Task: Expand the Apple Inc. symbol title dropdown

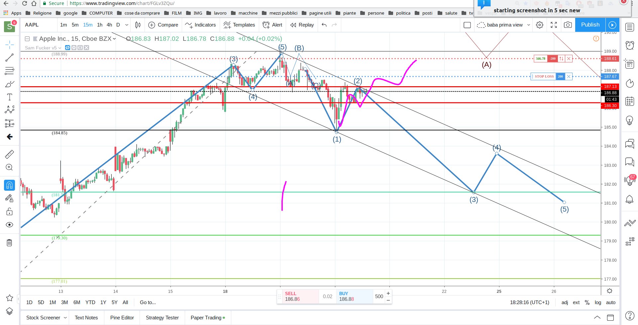Action: (x=114, y=39)
